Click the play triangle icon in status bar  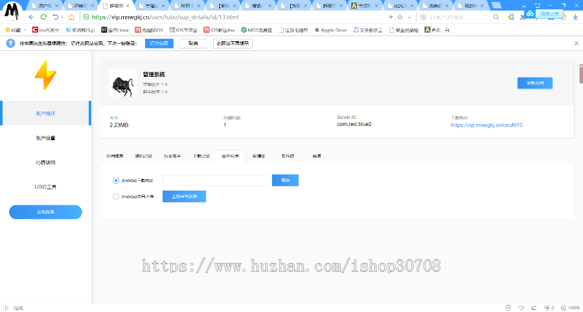[x=6, y=307]
